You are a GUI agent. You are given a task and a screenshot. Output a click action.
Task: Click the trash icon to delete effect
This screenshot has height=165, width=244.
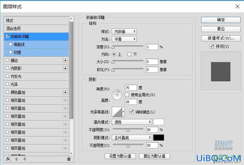pos(69,159)
